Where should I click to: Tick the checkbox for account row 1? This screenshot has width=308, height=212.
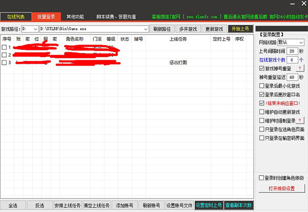coord(4,47)
